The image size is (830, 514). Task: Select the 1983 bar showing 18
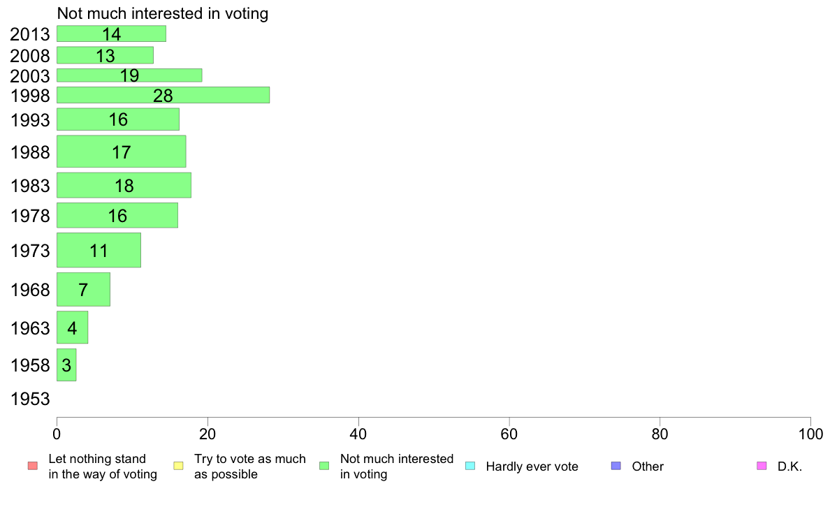[x=124, y=185]
